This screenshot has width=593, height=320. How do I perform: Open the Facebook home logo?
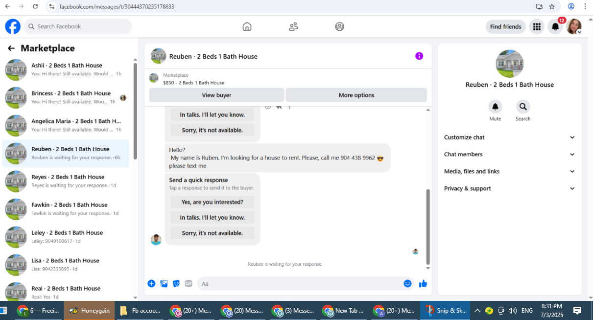tap(13, 26)
